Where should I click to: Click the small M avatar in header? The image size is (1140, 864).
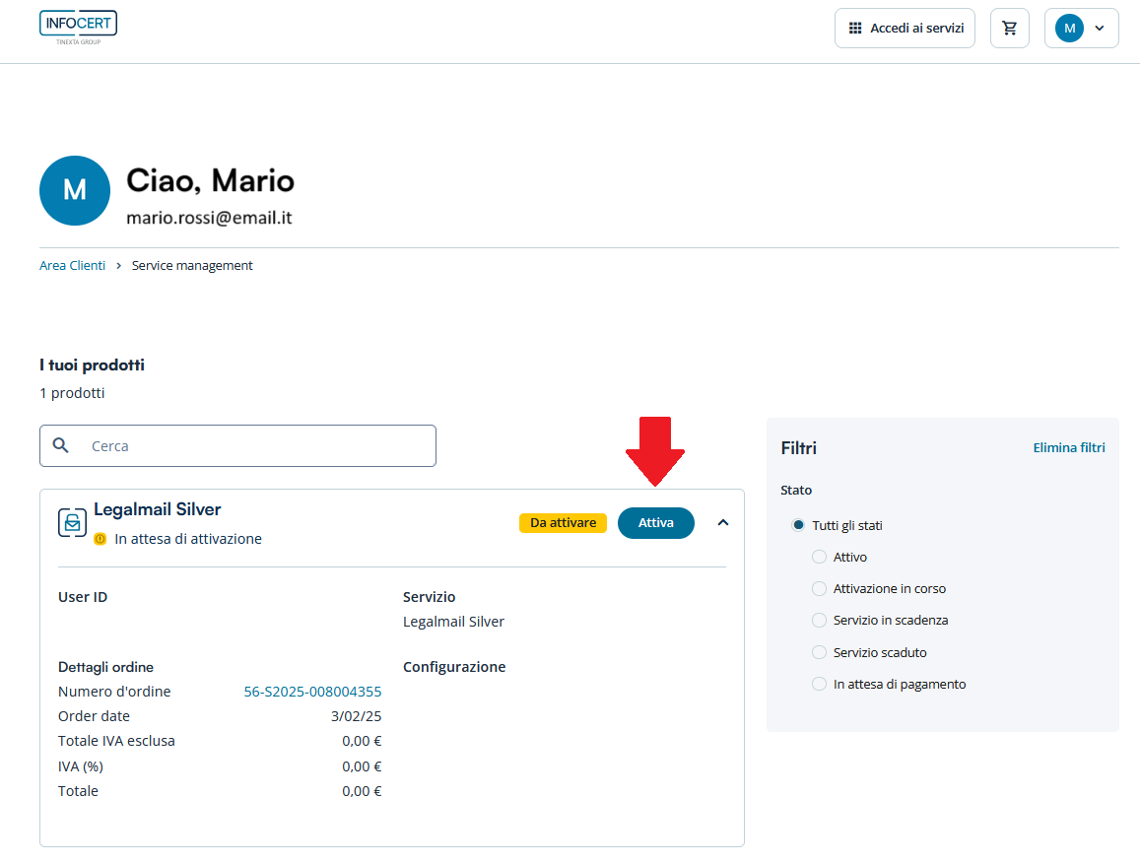pos(1069,29)
